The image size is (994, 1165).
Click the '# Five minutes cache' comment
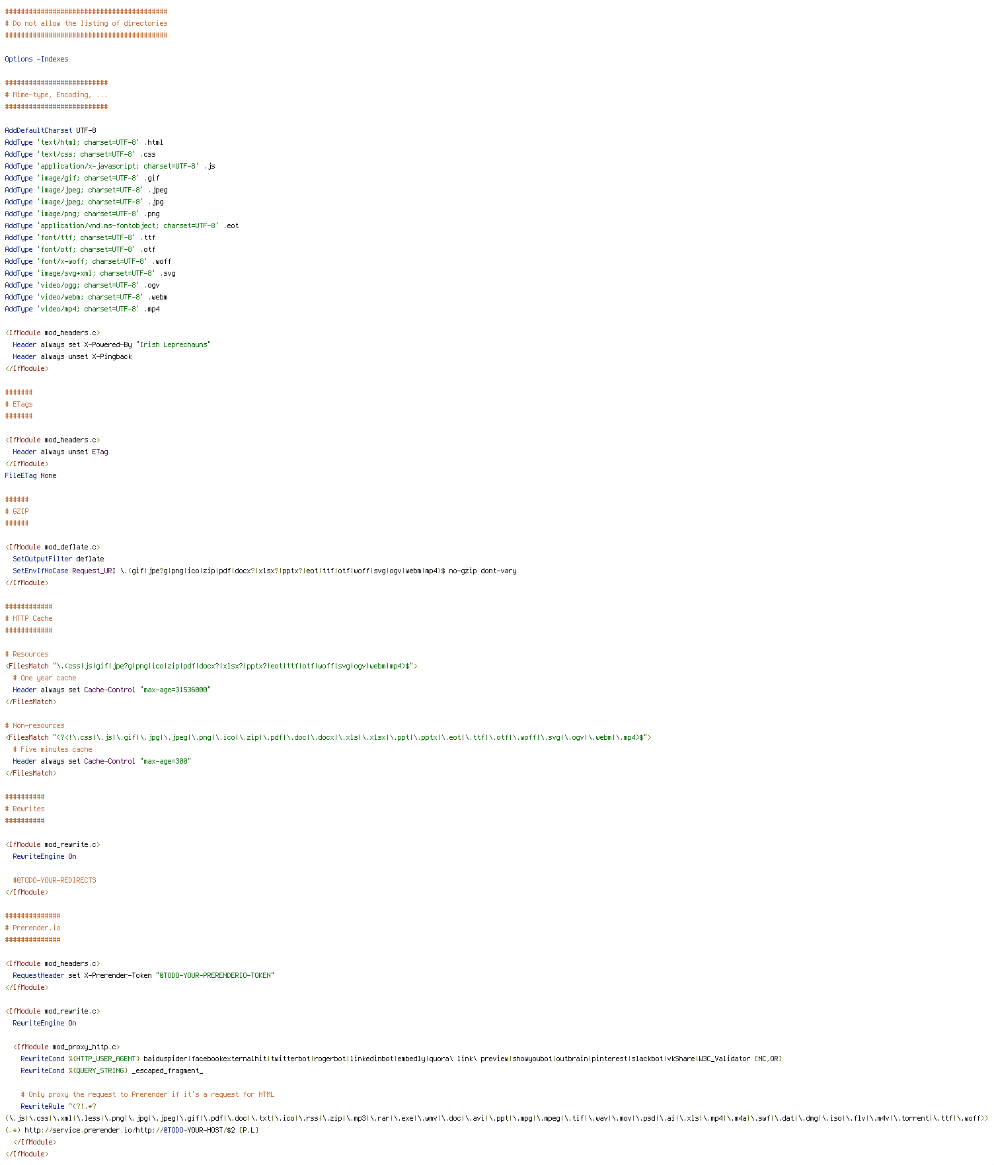pos(52,749)
